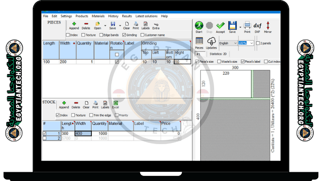Open the Settings menu
322x181 pixels.
(66, 16)
